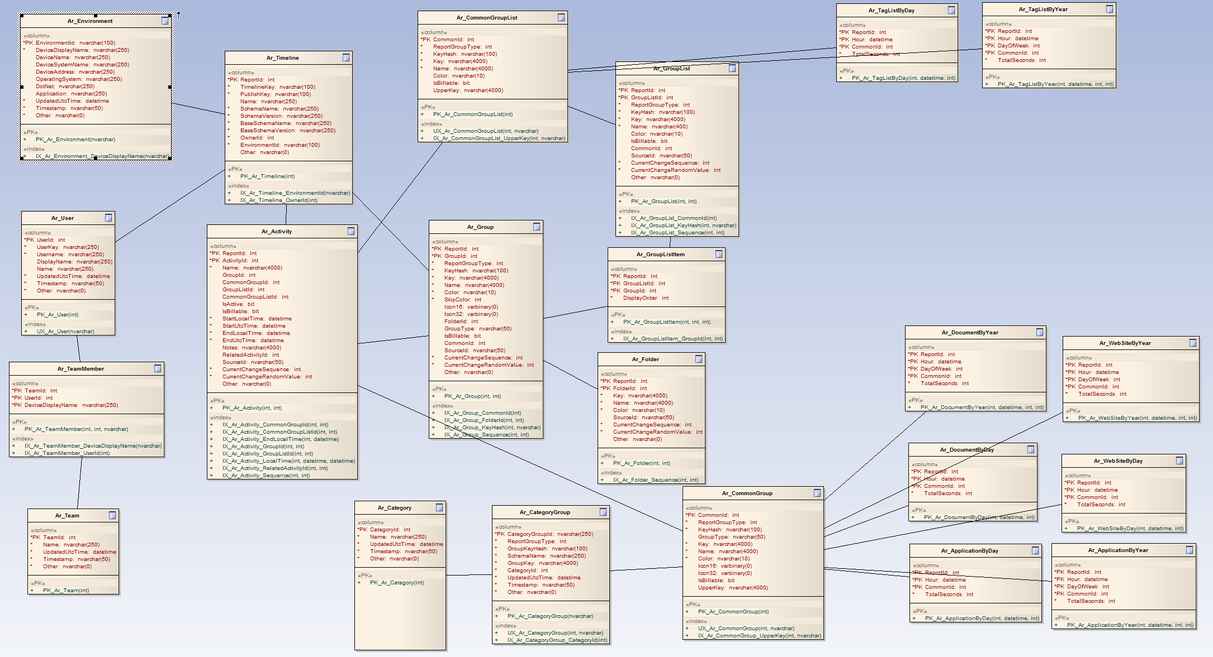
Task: Click the table icon on Ar_WebSiteByDay
Action: pos(1179,461)
